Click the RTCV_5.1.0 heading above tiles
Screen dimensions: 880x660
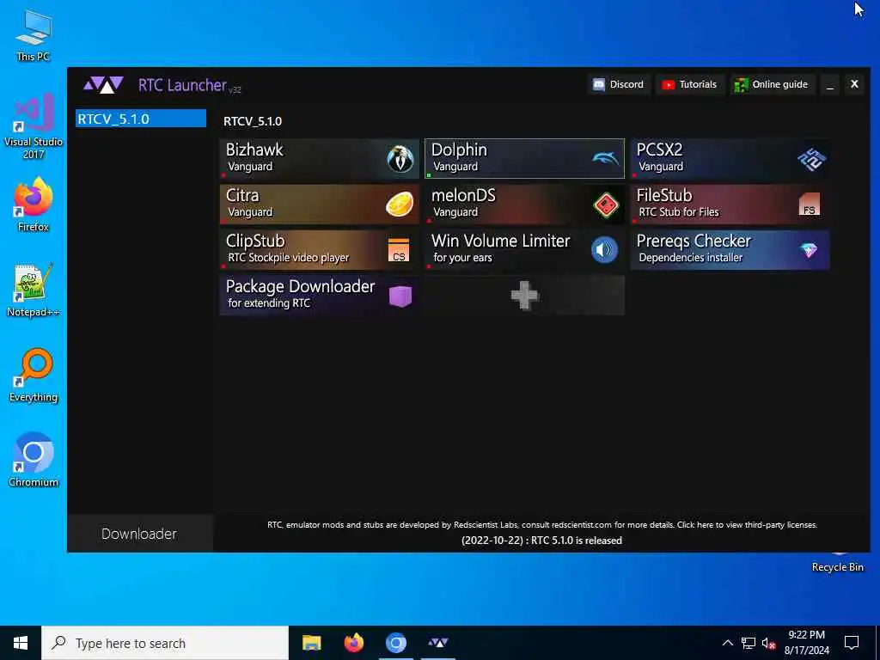tap(253, 121)
